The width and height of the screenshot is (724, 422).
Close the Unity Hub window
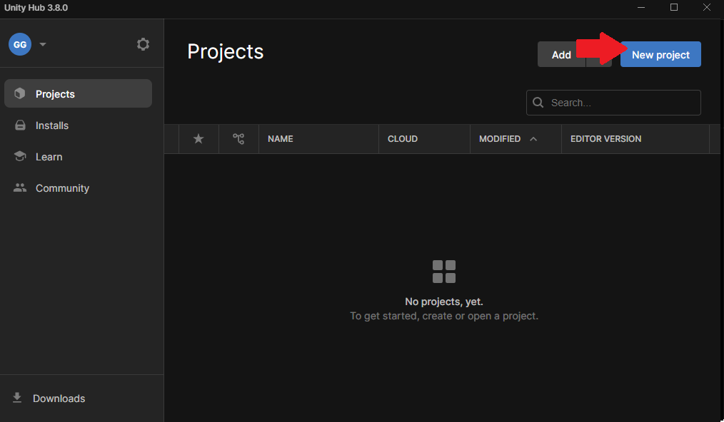(706, 7)
